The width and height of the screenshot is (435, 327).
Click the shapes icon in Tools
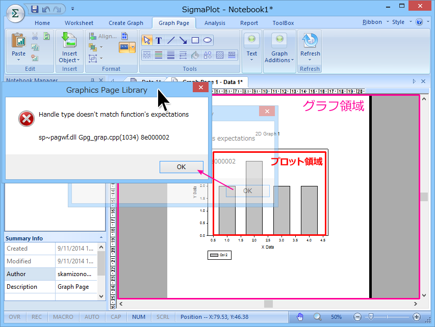pyautogui.click(x=208, y=55)
